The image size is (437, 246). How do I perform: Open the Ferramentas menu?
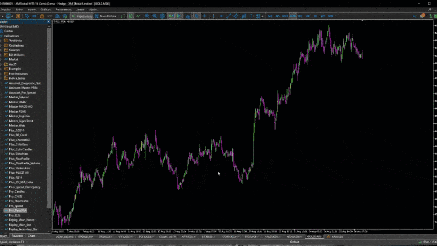64,9
